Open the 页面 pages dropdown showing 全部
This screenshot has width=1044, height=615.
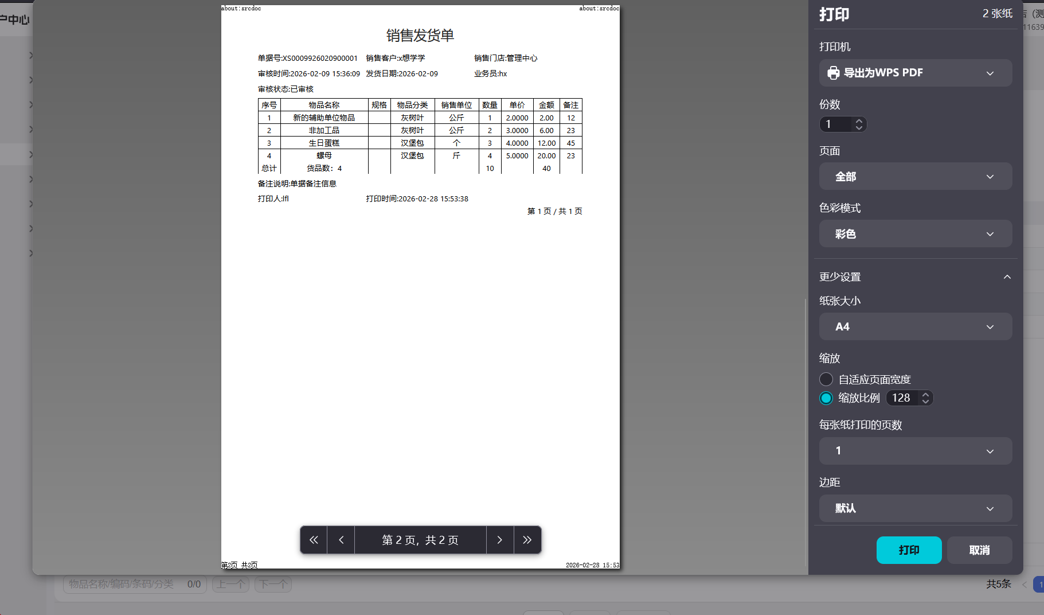pos(916,176)
